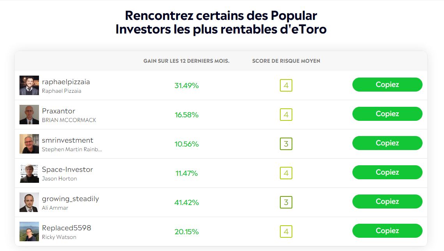
Task: Click smrinvestment's risk score of 3
Action: coord(286,143)
